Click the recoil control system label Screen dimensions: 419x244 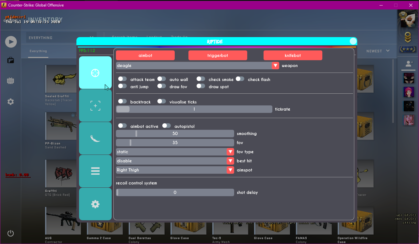tap(137, 183)
